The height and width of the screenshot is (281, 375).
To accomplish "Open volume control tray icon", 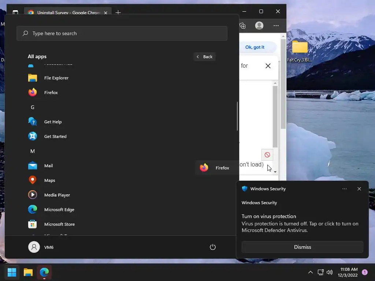I will pyautogui.click(x=330, y=272).
